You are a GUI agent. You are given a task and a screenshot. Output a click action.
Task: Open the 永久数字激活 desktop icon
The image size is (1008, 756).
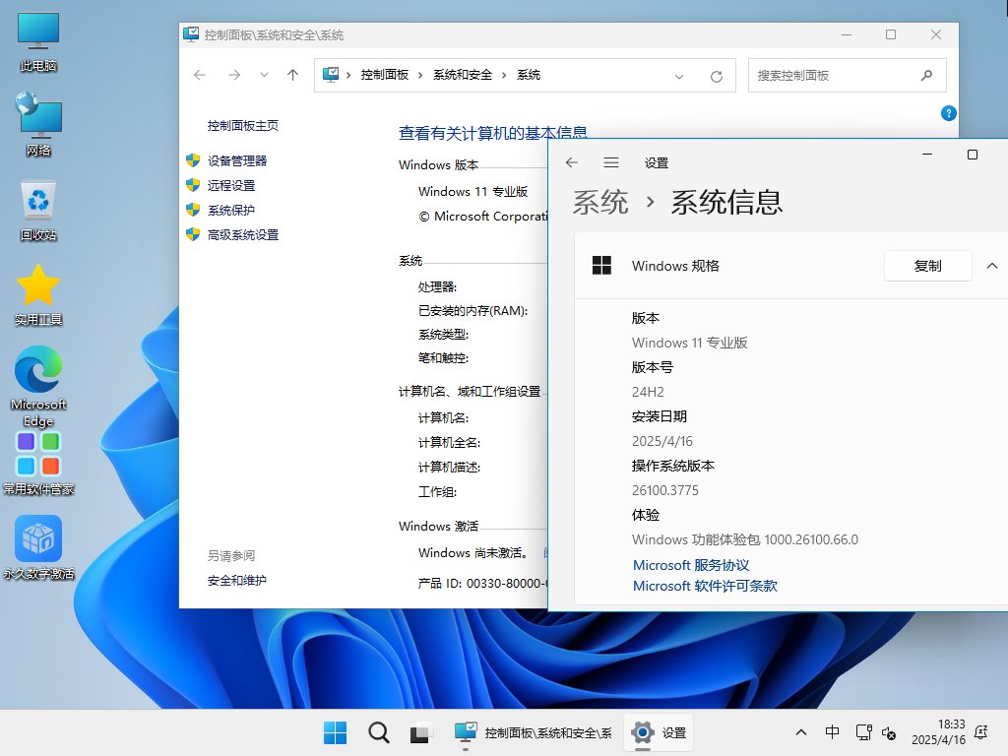click(38, 547)
